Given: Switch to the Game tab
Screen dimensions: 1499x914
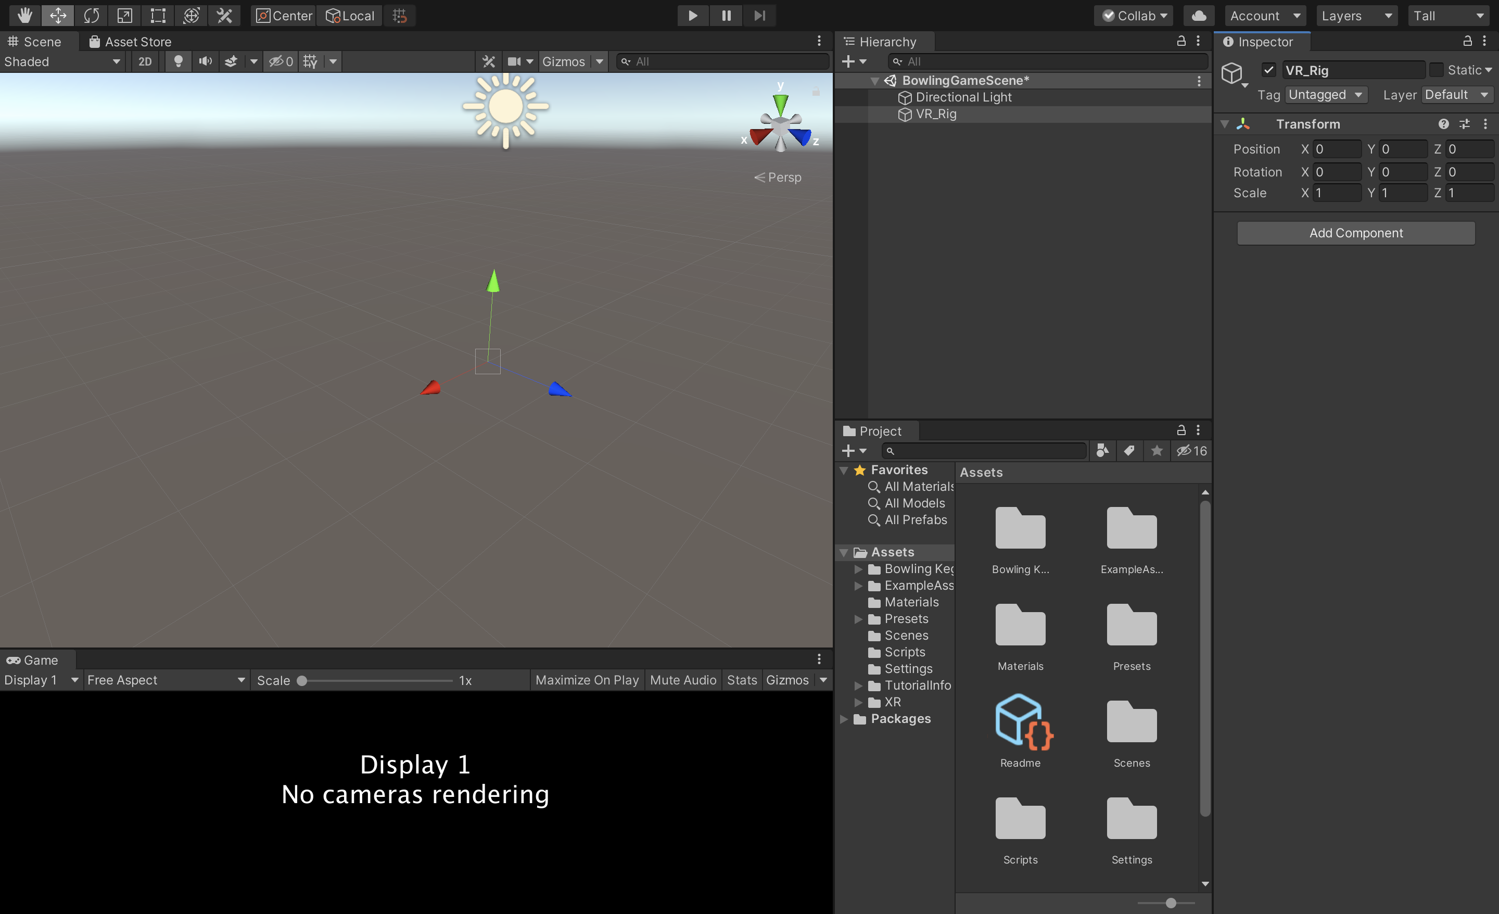Looking at the screenshot, I should click(37, 659).
